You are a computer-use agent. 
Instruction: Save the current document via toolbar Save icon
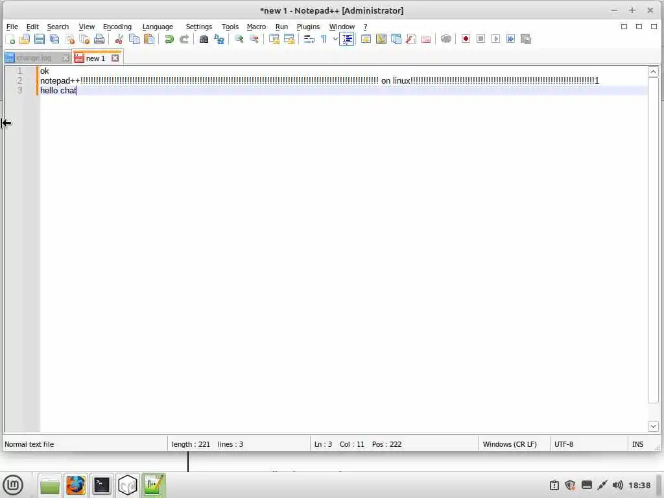[x=40, y=40]
